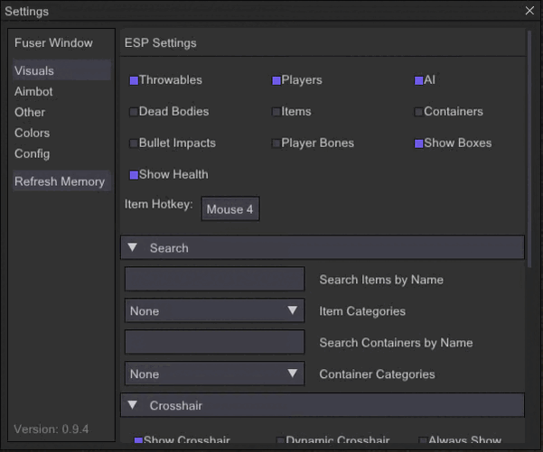
Task: Turn on the Player Bones checkbox
Action: coord(276,143)
